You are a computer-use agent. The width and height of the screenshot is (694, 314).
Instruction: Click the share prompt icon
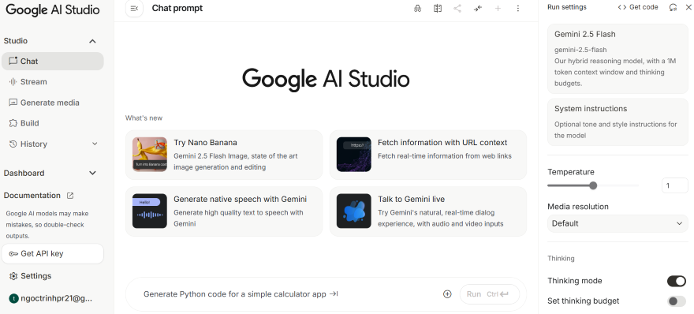(457, 9)
